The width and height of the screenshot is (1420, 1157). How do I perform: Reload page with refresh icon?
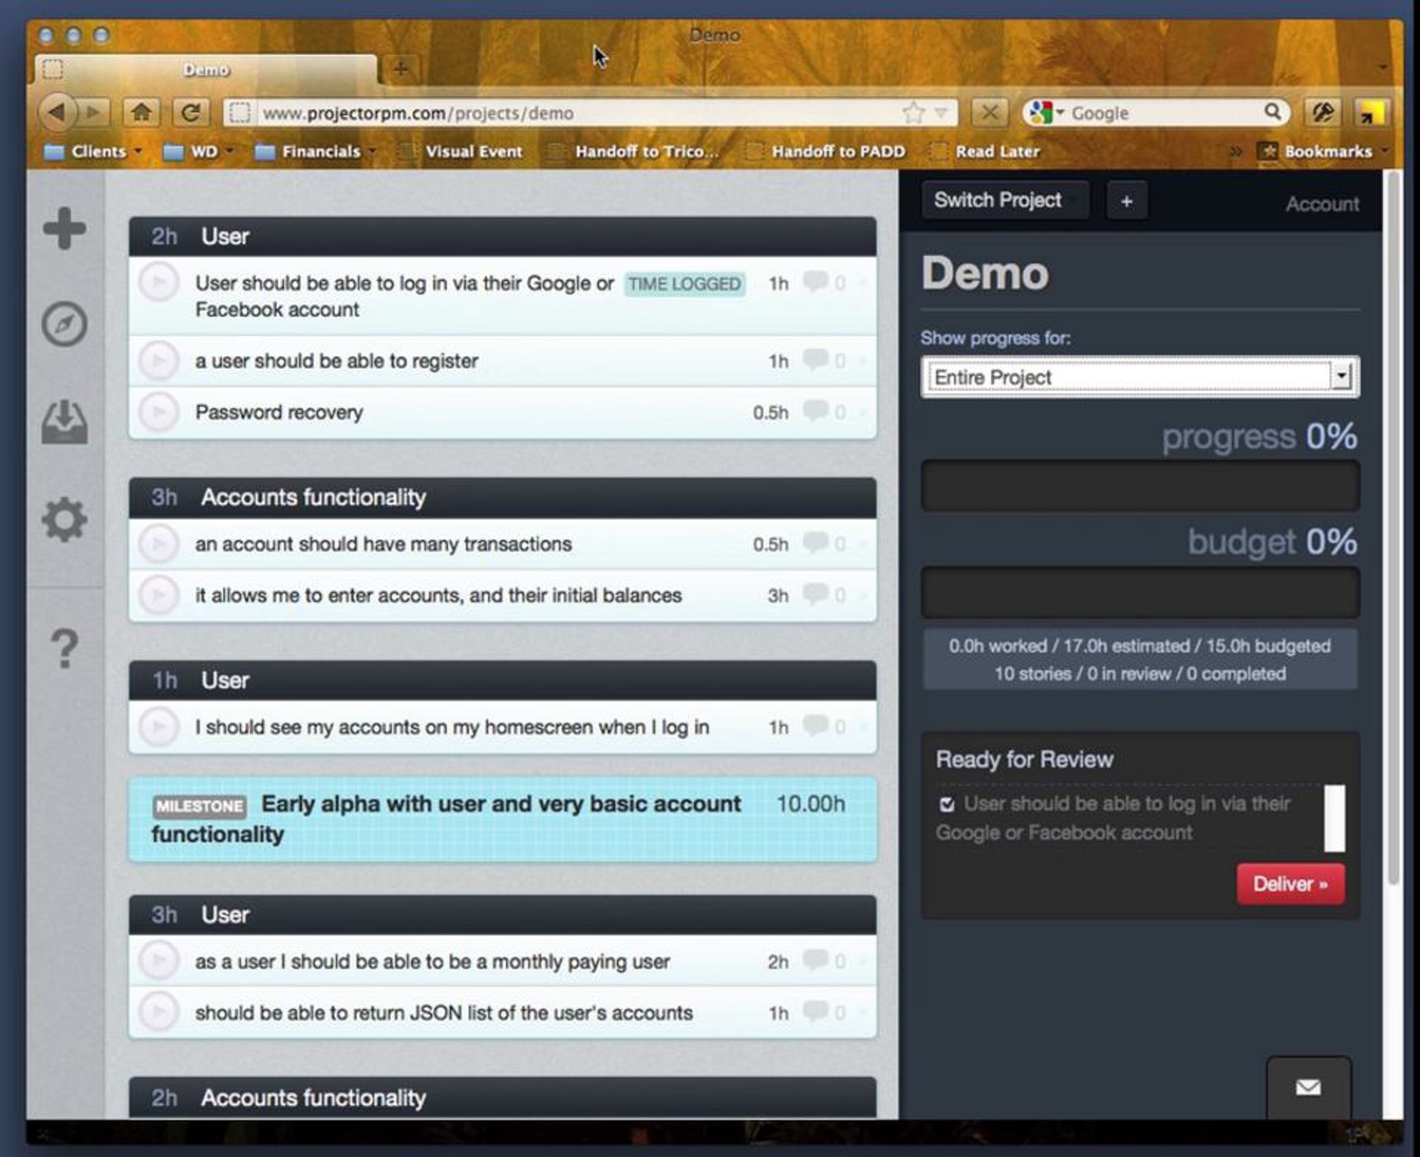tap(191, 112)
